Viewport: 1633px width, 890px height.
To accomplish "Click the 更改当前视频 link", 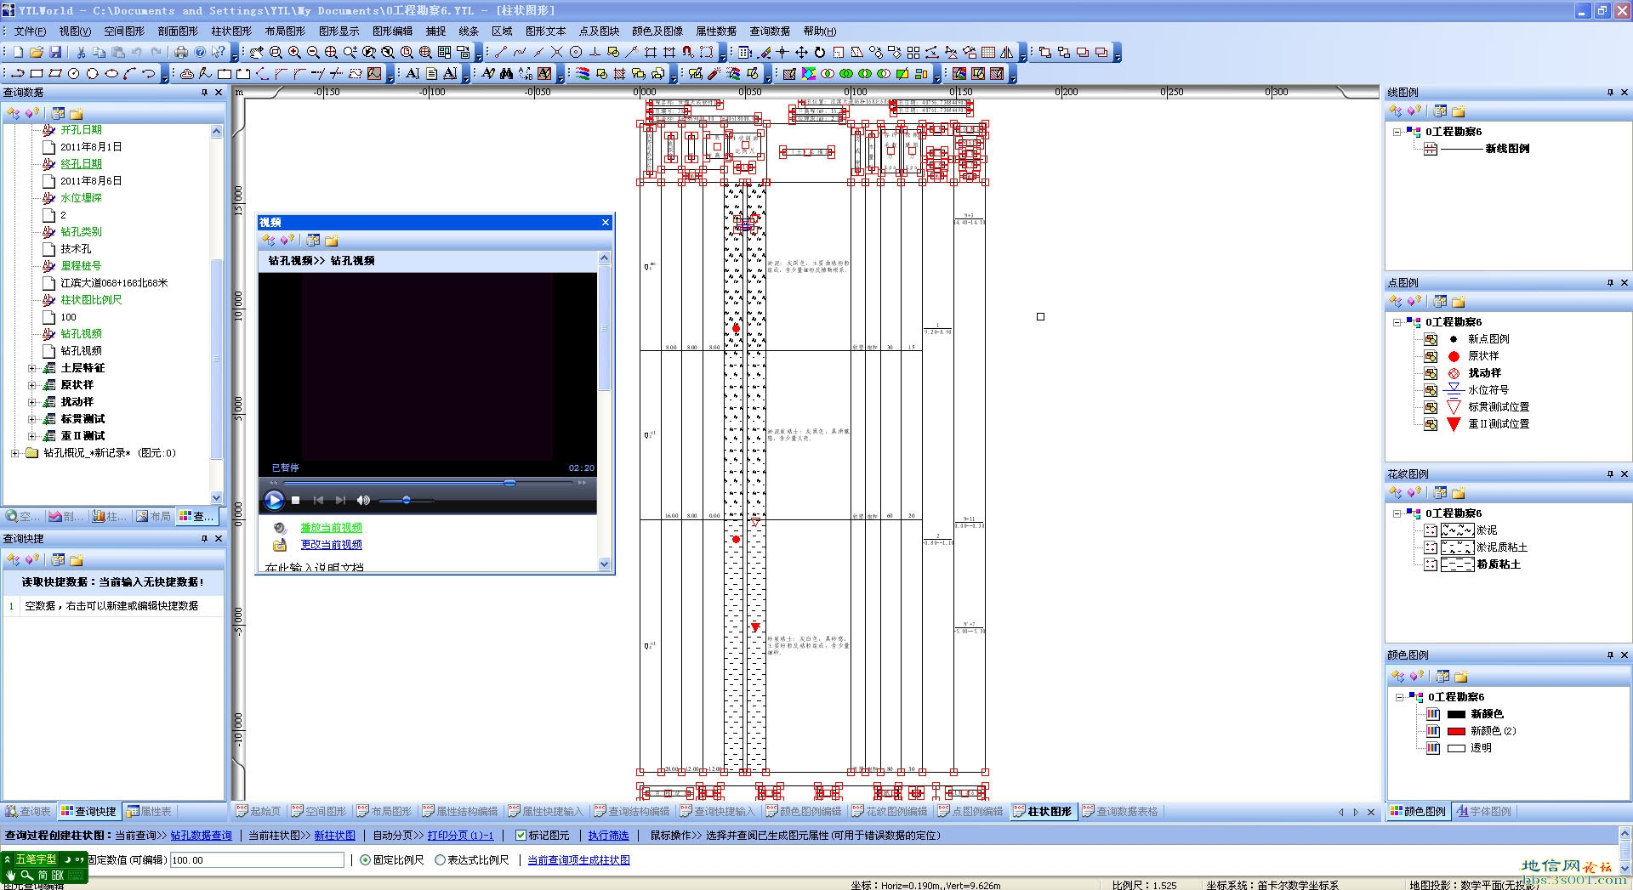I will pyautogui.click(x=331, y=545).
